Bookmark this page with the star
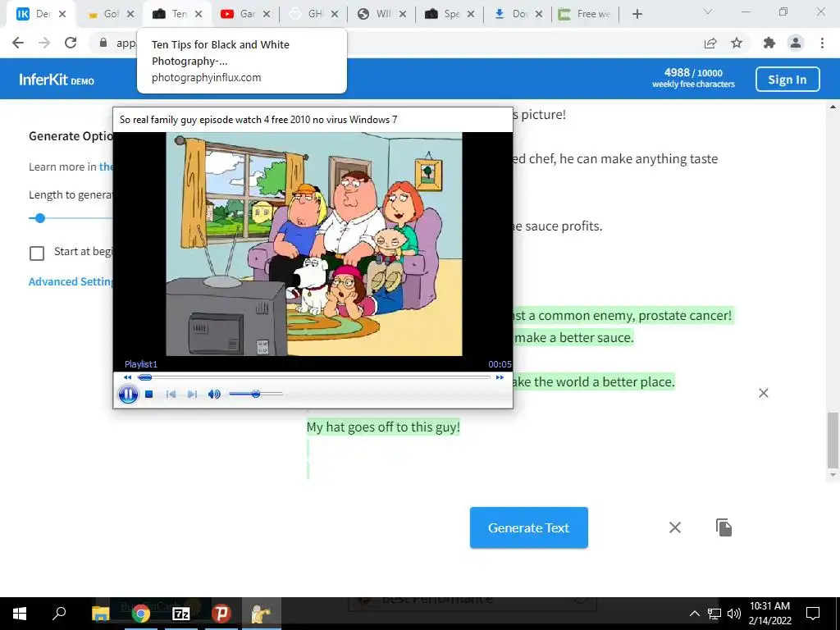The image size is (840, 630). 737,43
